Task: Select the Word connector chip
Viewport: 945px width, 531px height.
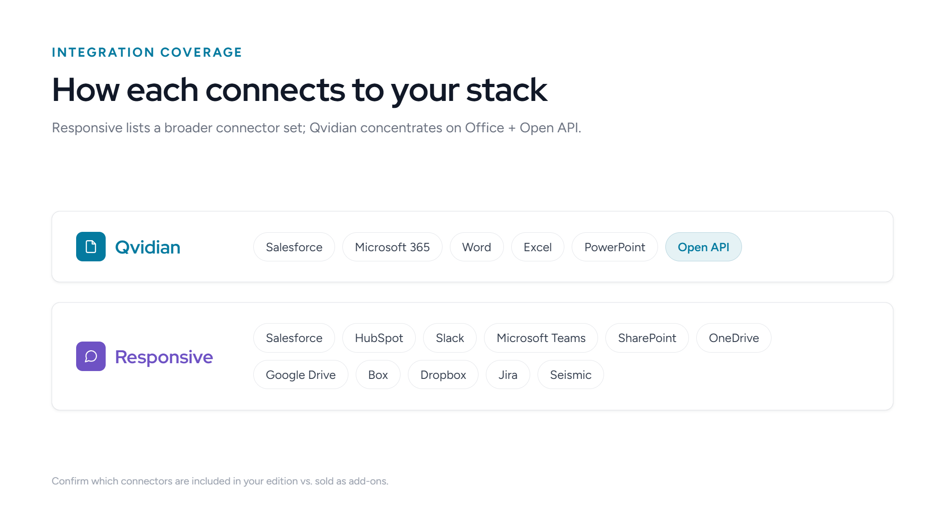Action: pos(477,247)
